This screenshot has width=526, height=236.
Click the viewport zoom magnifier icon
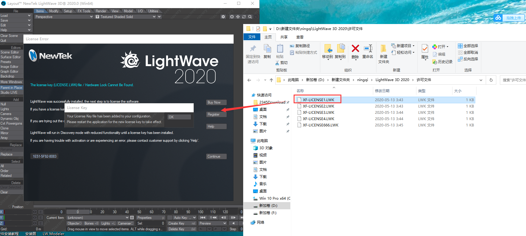click(250, 17)
